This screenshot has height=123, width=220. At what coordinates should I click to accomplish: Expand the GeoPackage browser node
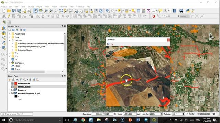pos(9,63)
